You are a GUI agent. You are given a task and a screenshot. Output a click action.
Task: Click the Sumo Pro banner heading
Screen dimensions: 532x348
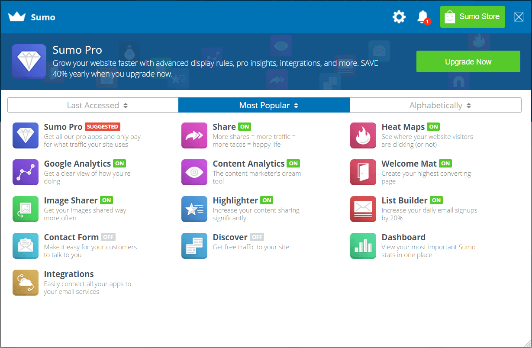pyautogui.click(x=77, y=50)
